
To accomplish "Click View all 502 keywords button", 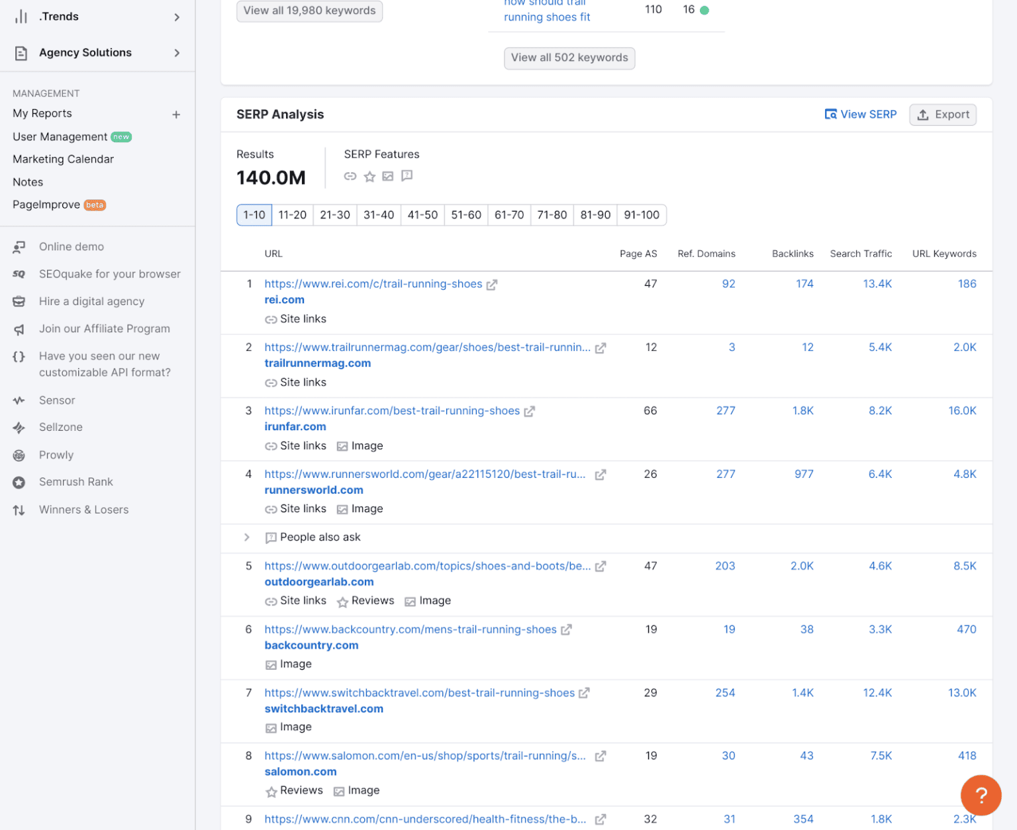I will point(569,58).
